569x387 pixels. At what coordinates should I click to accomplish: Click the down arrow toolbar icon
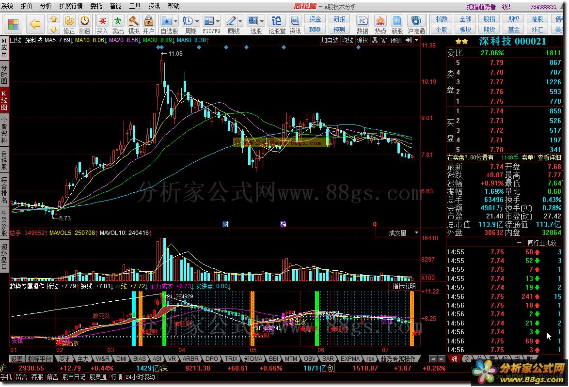(x=54, y=29)
